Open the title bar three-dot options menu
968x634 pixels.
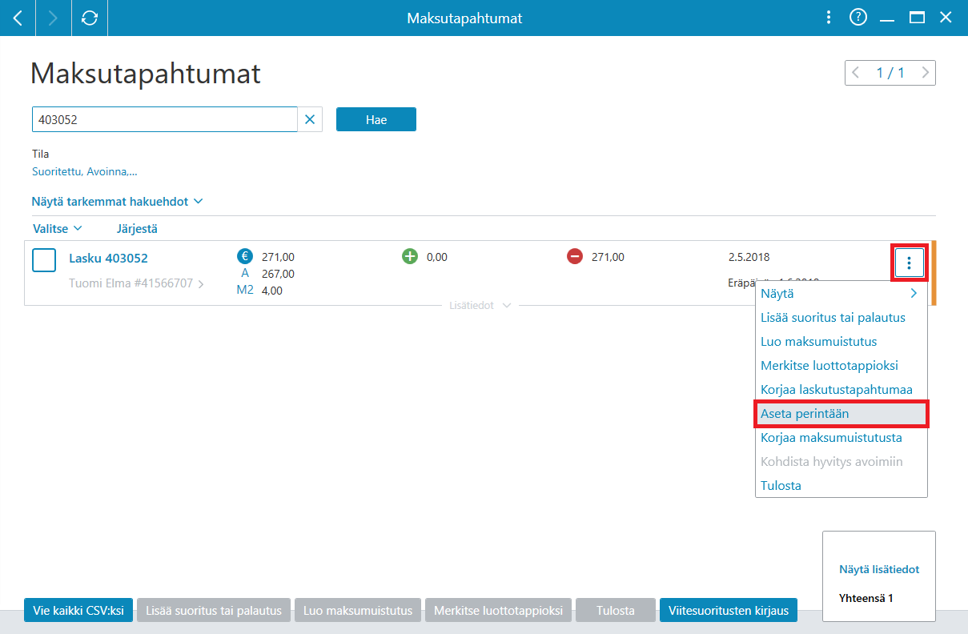(829, 18)
